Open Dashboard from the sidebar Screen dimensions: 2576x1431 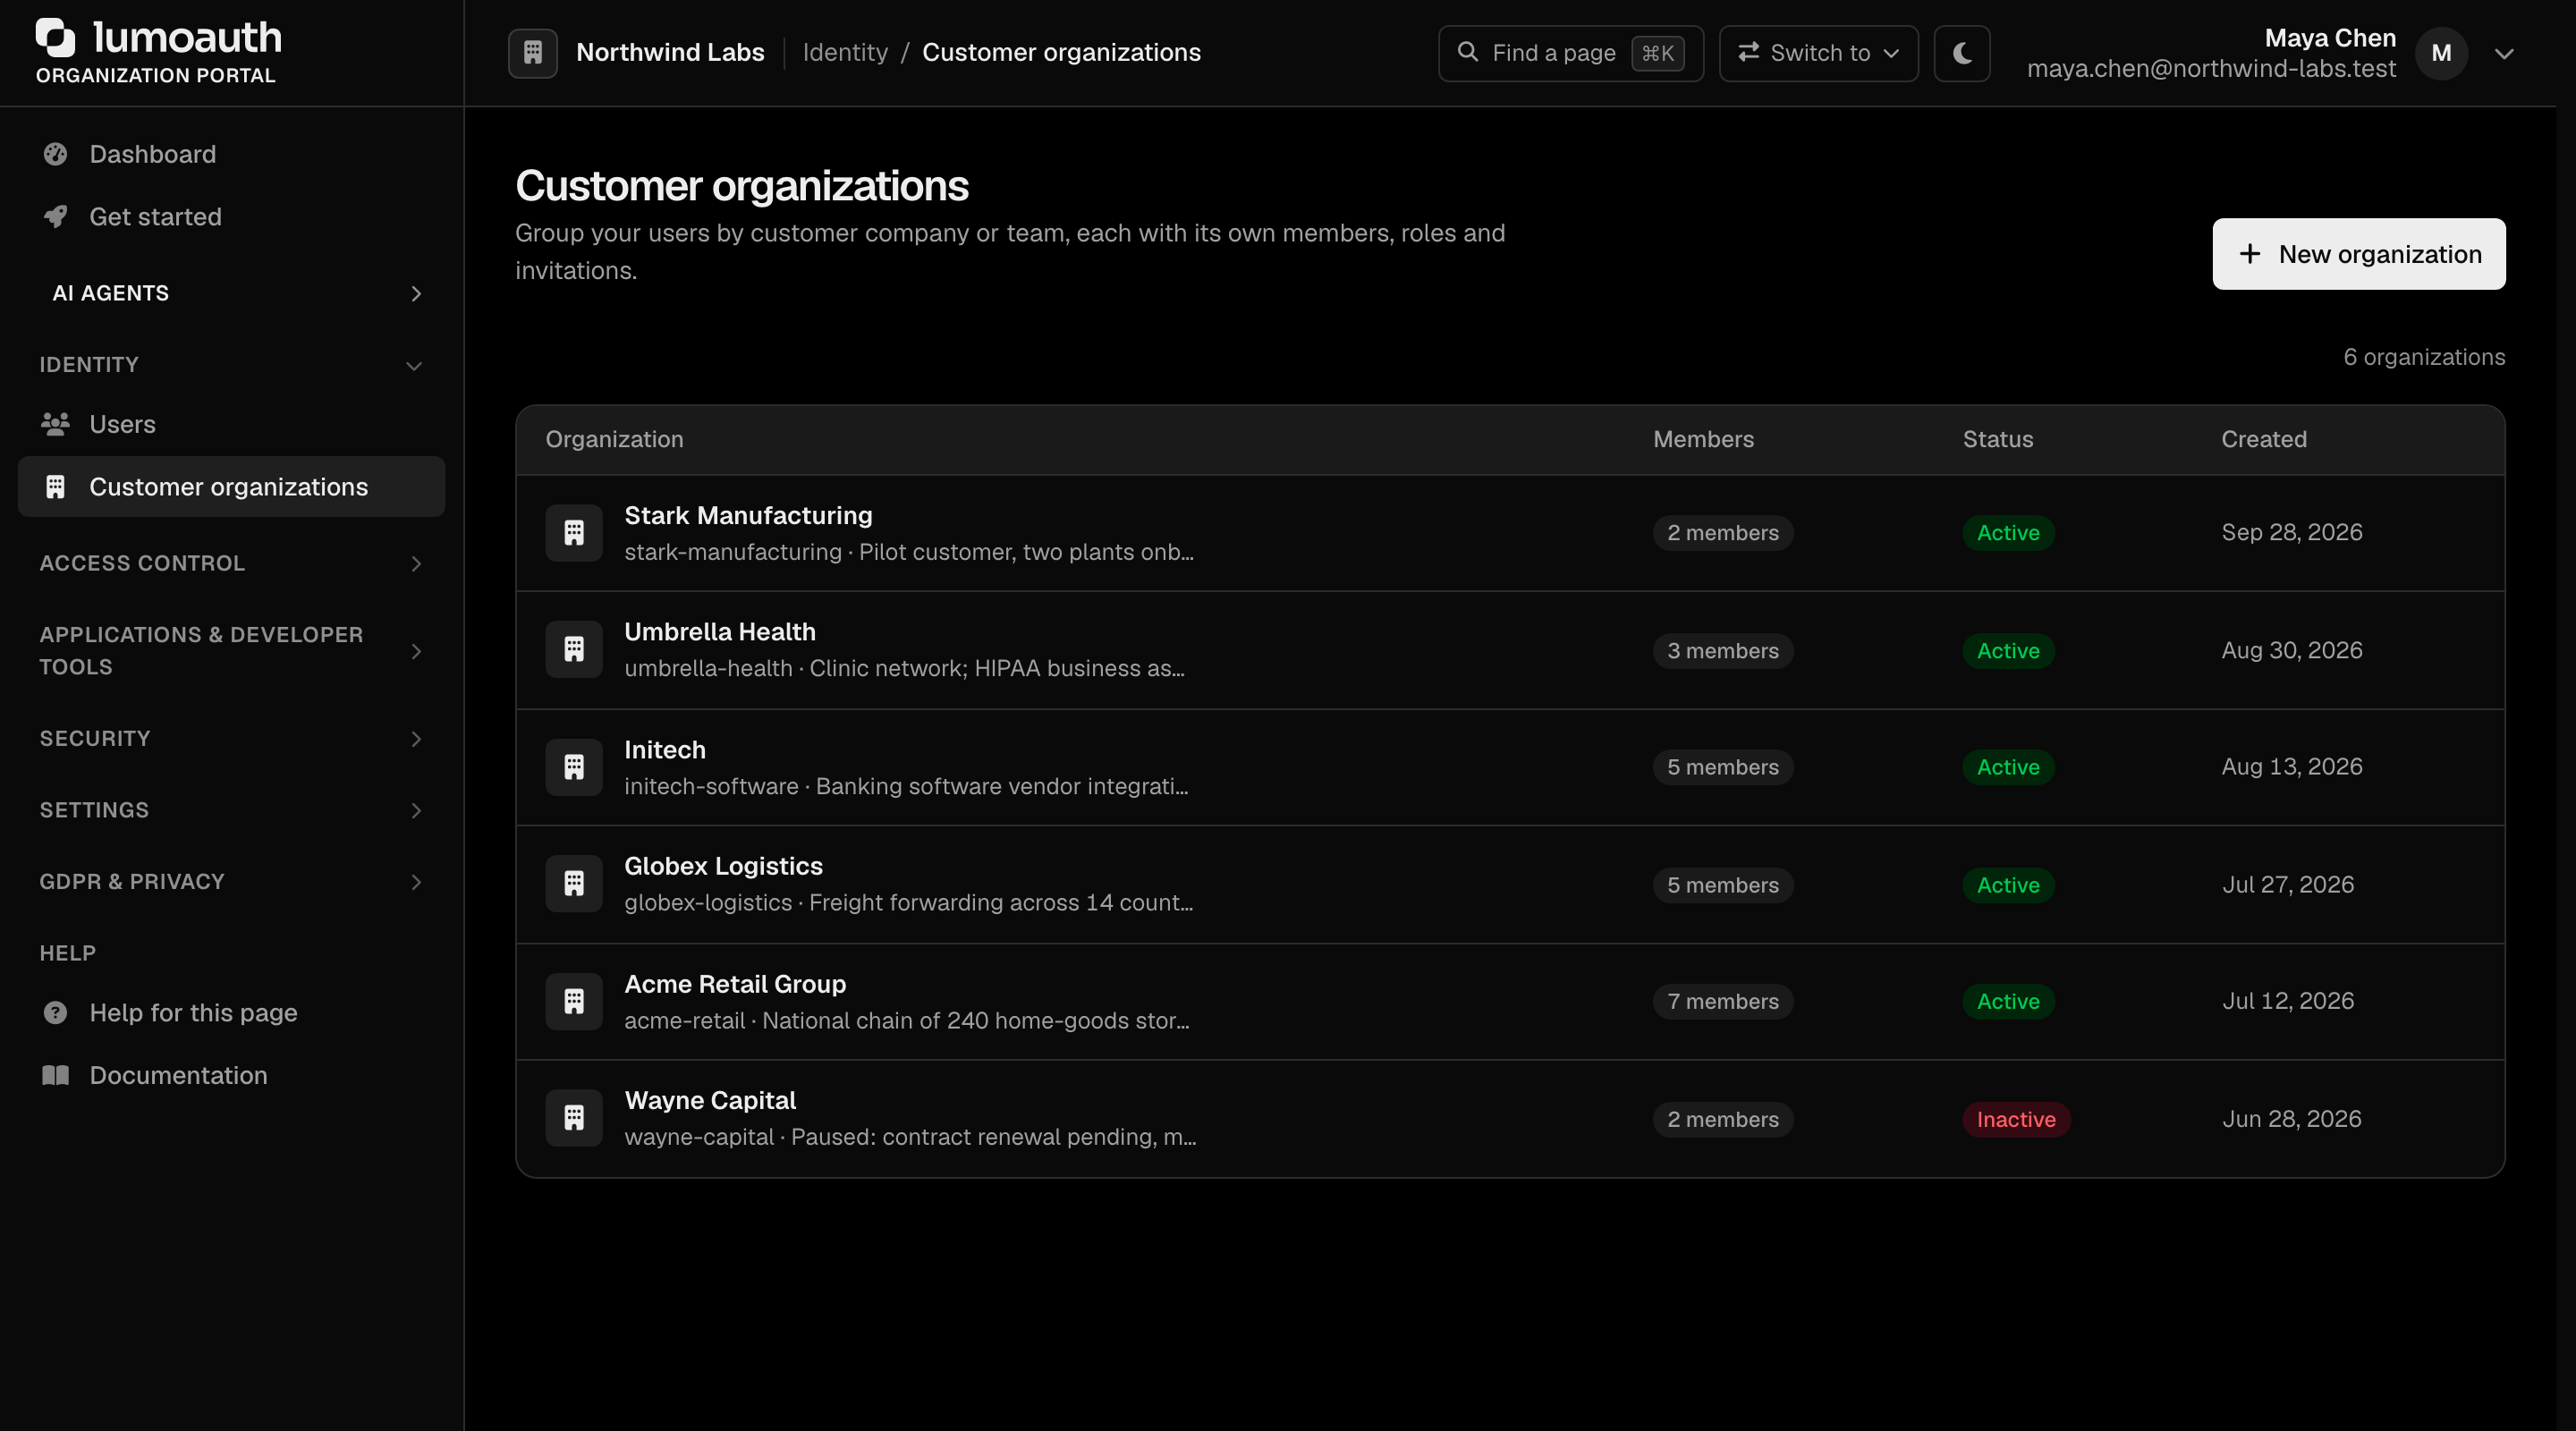point(232,154)
